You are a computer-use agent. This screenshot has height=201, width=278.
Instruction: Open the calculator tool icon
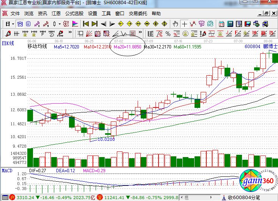click(x=230, y=23)
